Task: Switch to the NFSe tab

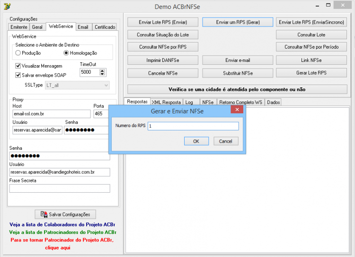Action: [x=208, y=102]
